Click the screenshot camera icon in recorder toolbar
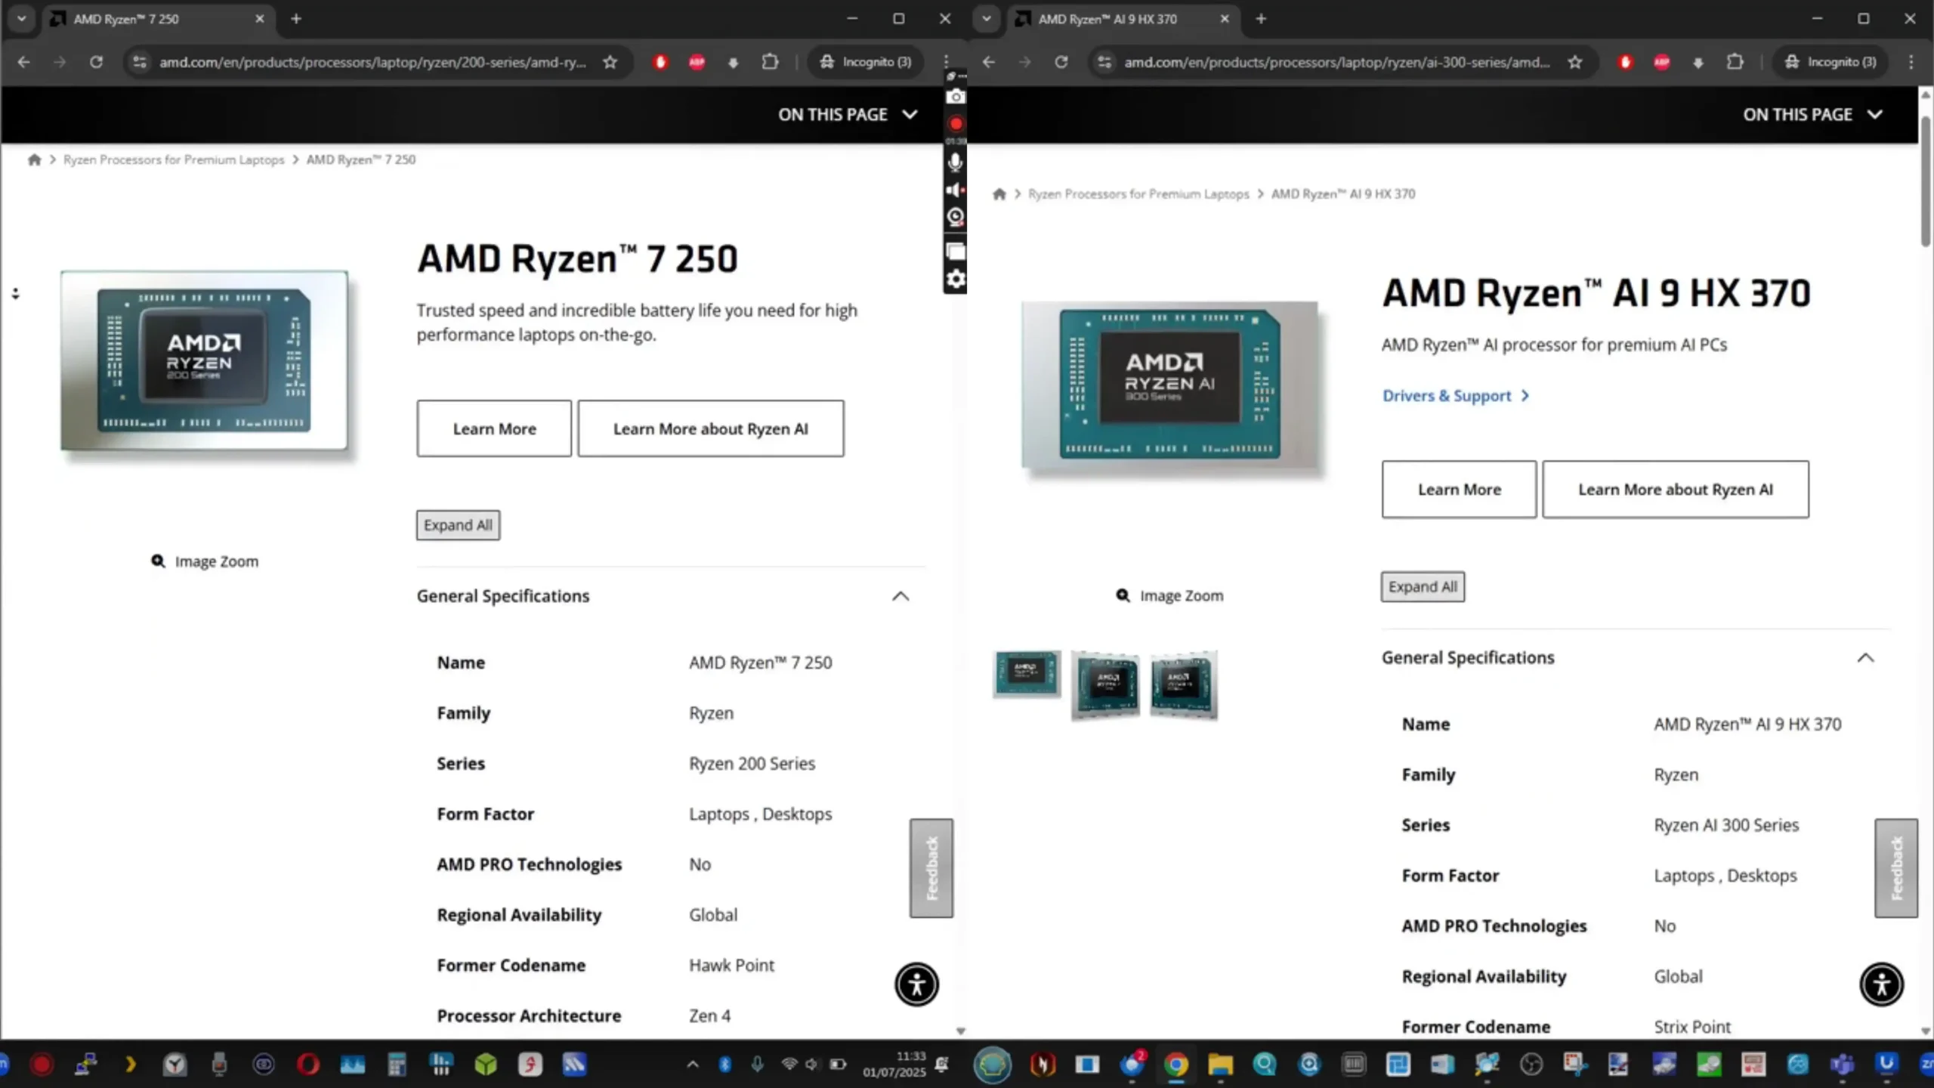 tap(956, 97)
